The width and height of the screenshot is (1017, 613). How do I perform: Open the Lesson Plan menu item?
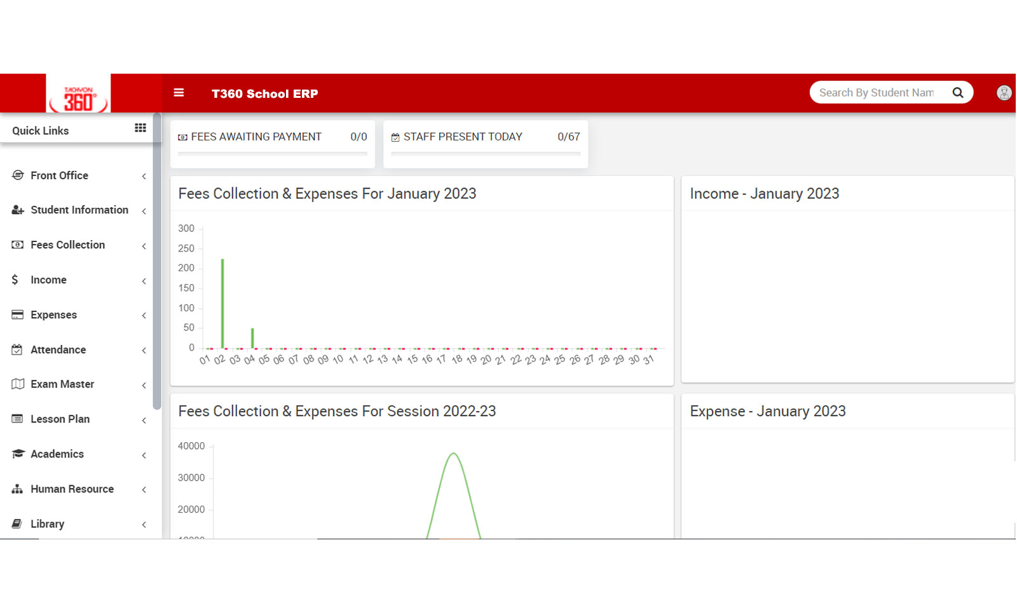pos(60,419)
